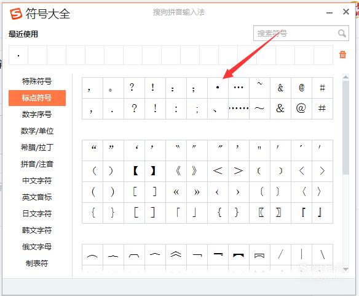Screen dimensions: 359x296
Task: Switch to 希腊/拉丁 category
Action: 37,148
